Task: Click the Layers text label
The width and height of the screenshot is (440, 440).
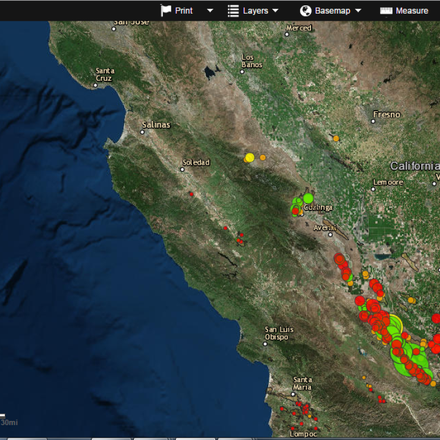Action: 255,11
